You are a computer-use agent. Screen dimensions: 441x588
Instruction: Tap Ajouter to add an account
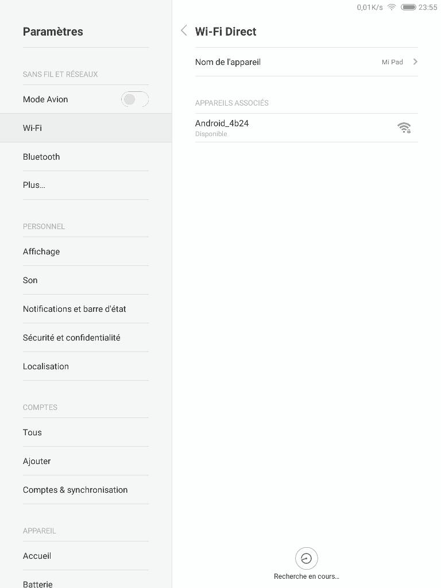coord(86,461)
